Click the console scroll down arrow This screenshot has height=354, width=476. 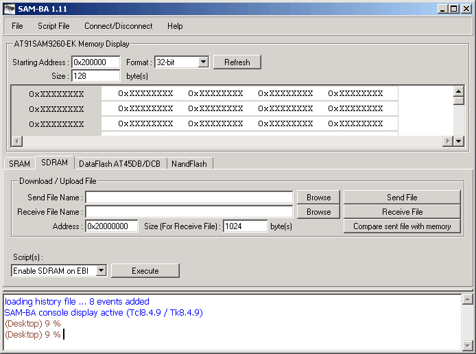point(467,345)
